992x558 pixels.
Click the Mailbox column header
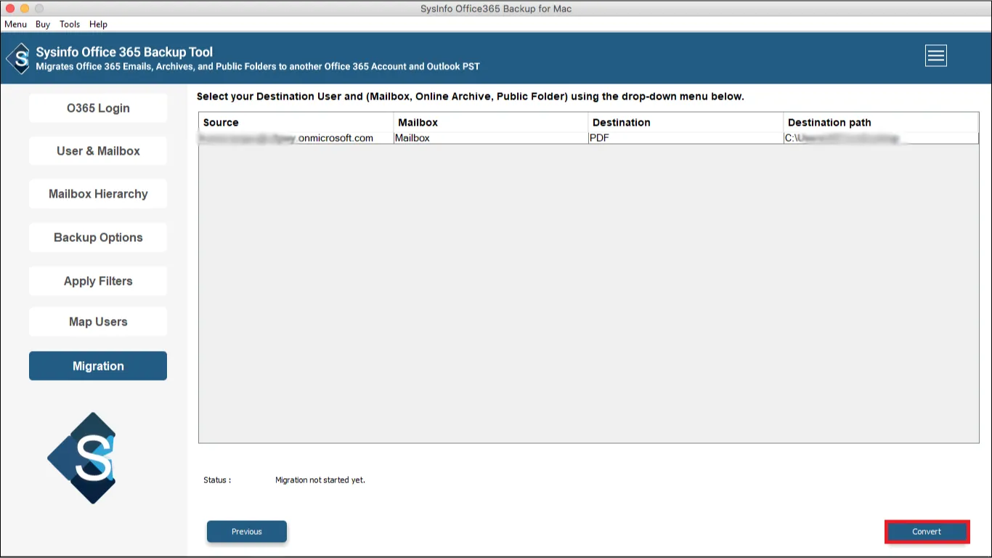491,122
